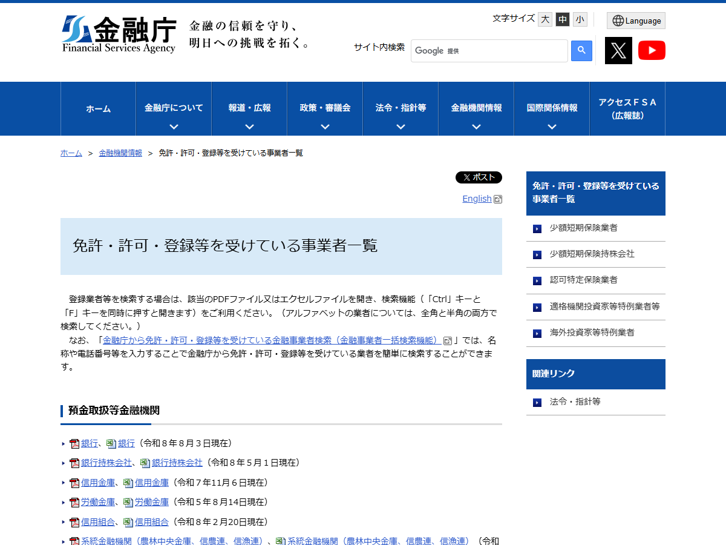
Task: Expand the 国際関係情報 menu
Action: [552, 109]
